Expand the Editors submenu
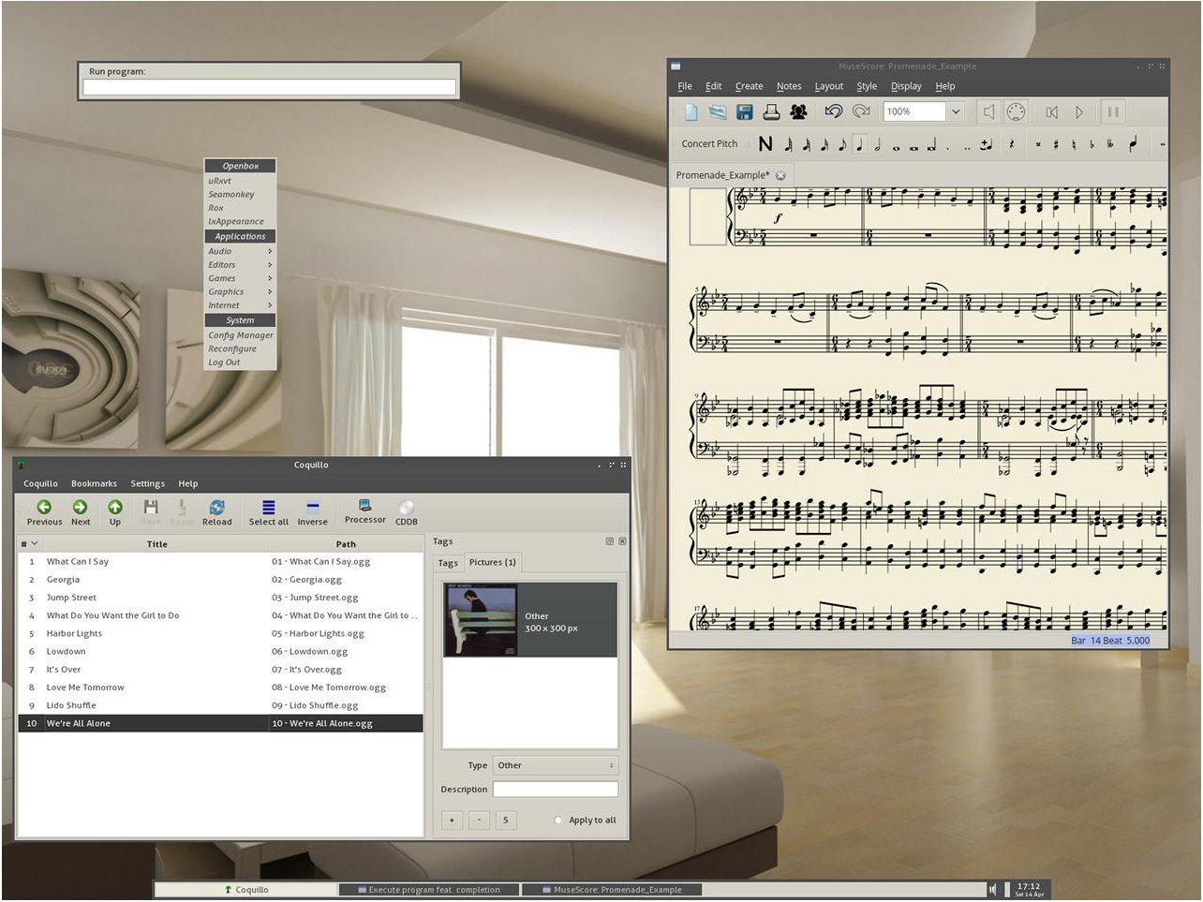This screenshot has height=902, width=1203. pos(241,264)
